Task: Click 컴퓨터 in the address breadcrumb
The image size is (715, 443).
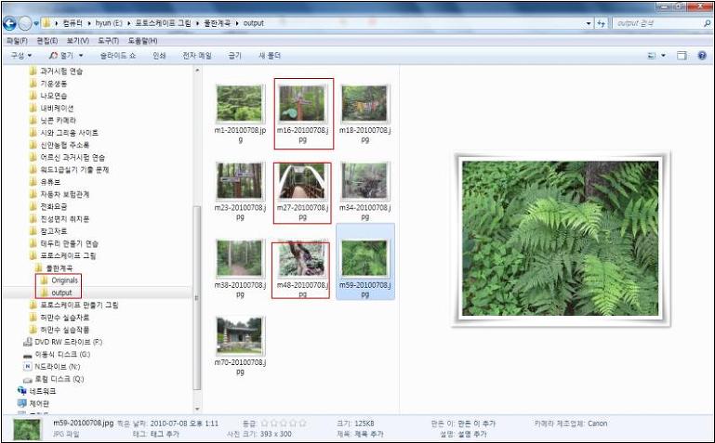Action: click(x=73, y=23)
